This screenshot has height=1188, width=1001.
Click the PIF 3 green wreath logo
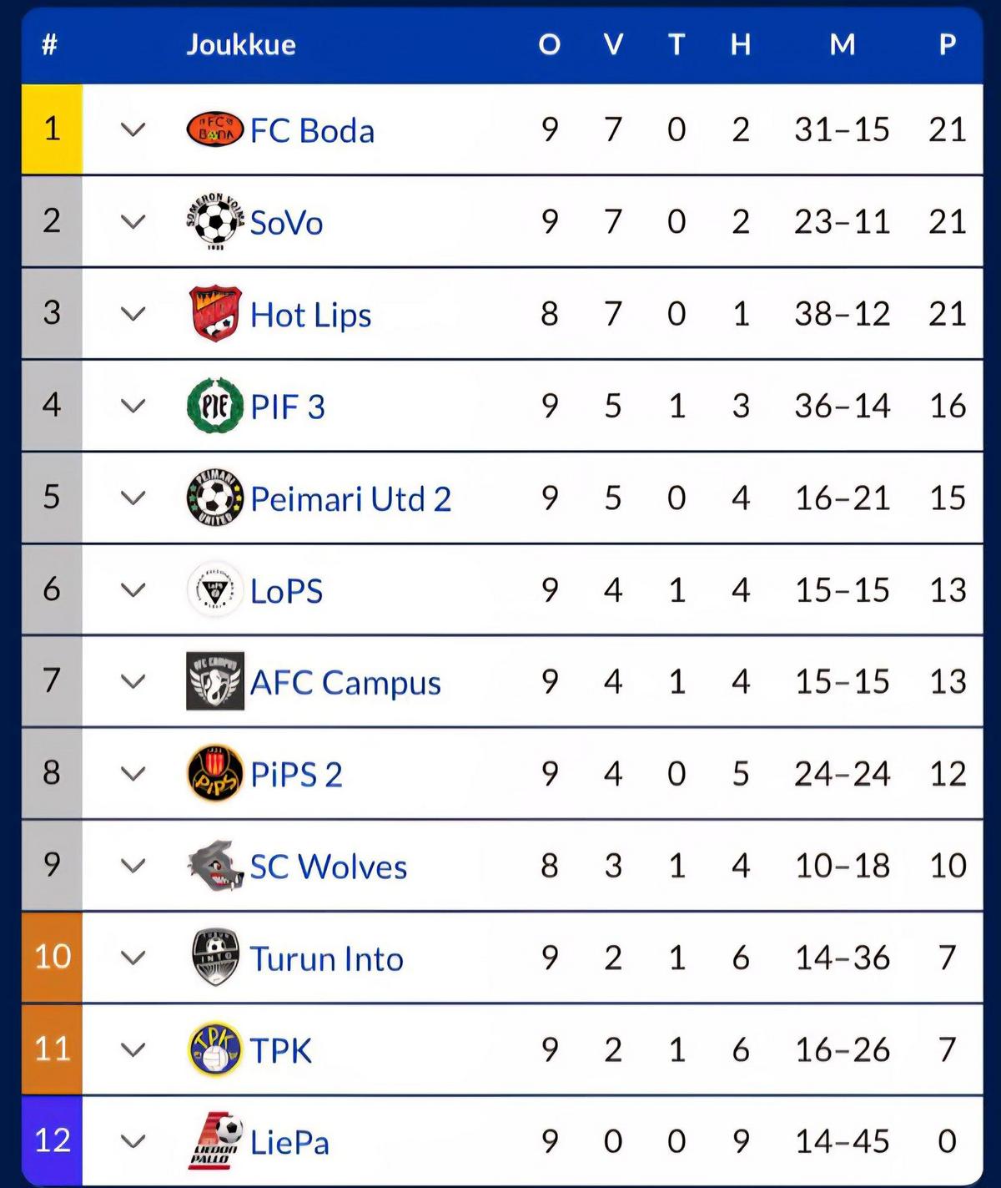(215, 406)
